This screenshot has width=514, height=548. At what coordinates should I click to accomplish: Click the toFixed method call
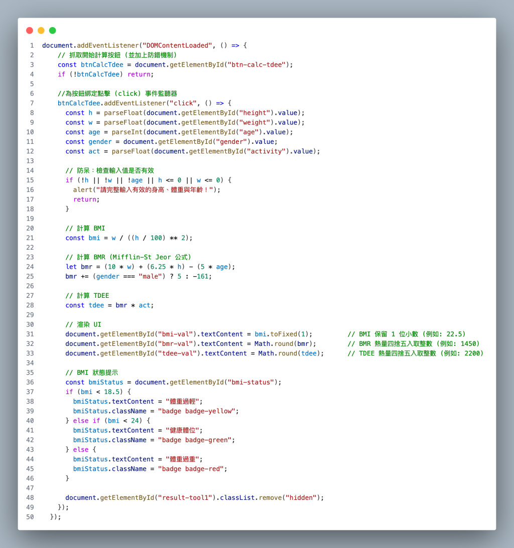point(284,334)
